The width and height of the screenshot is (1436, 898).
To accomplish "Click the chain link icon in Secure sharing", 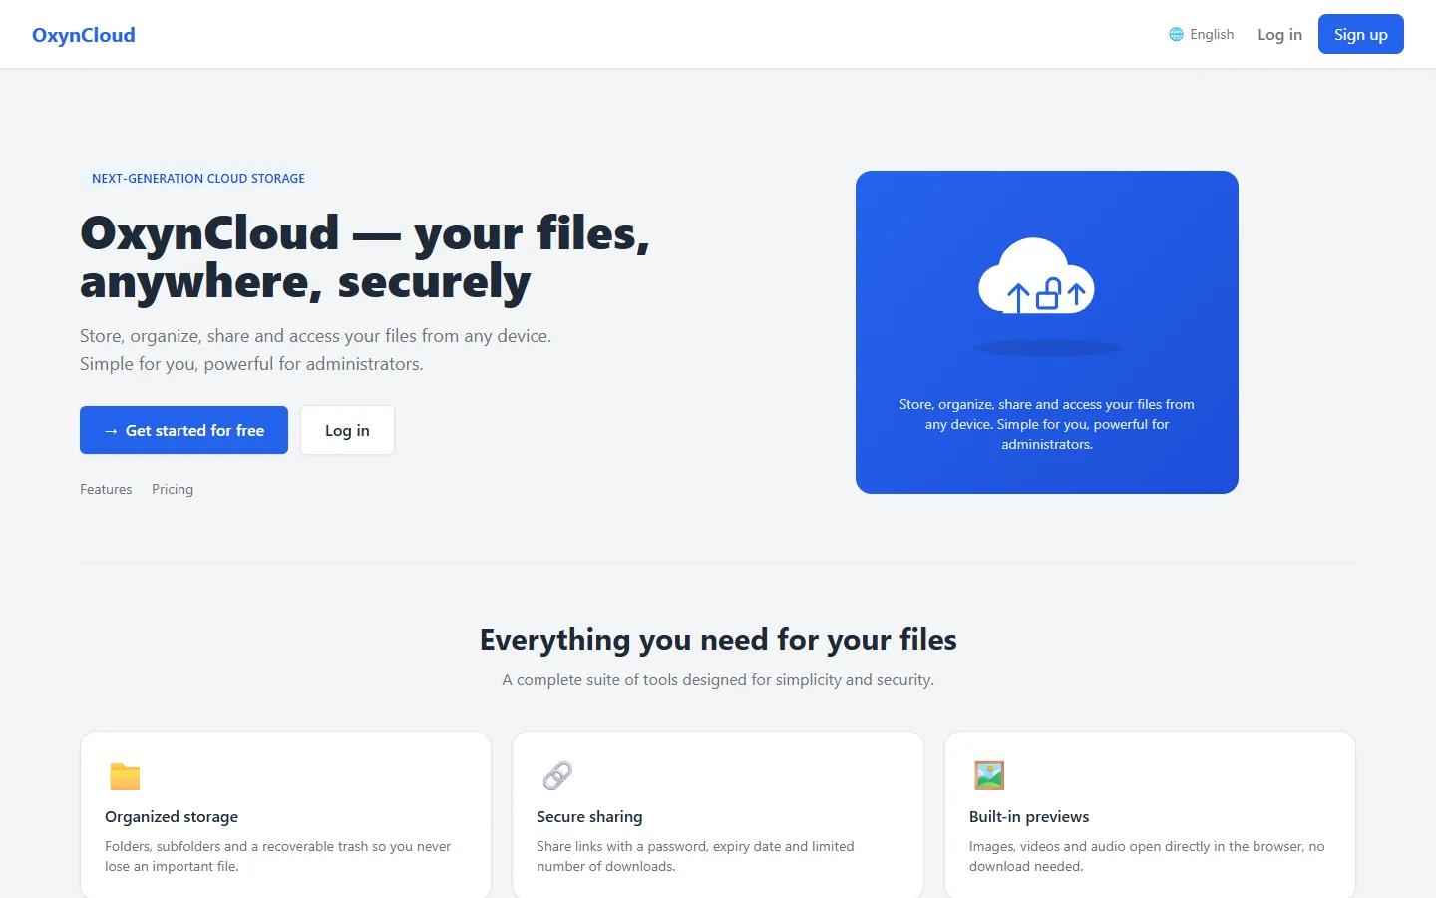I will click(x=557, y=775).
